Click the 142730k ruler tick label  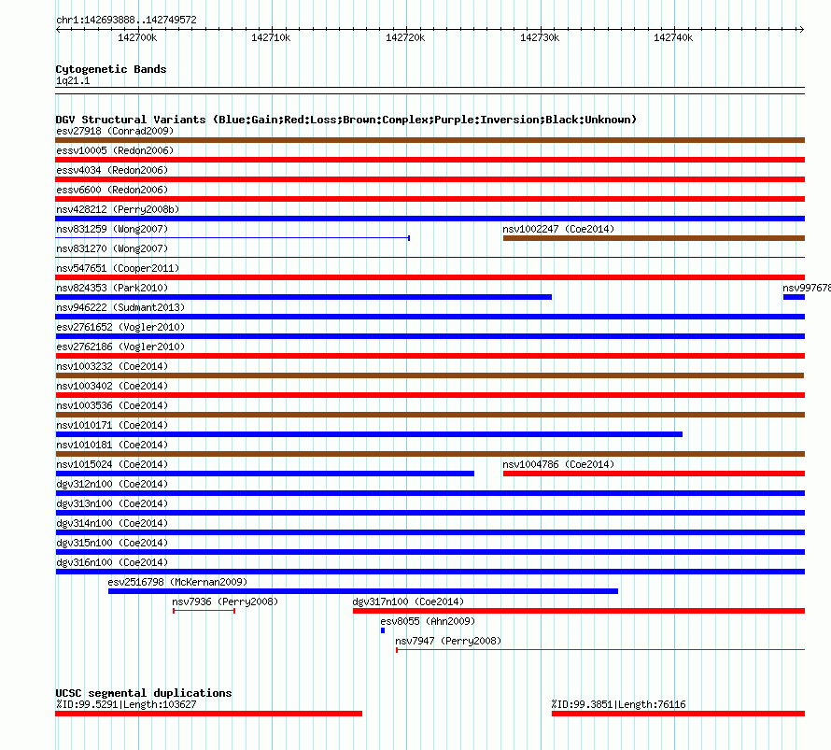540,37
